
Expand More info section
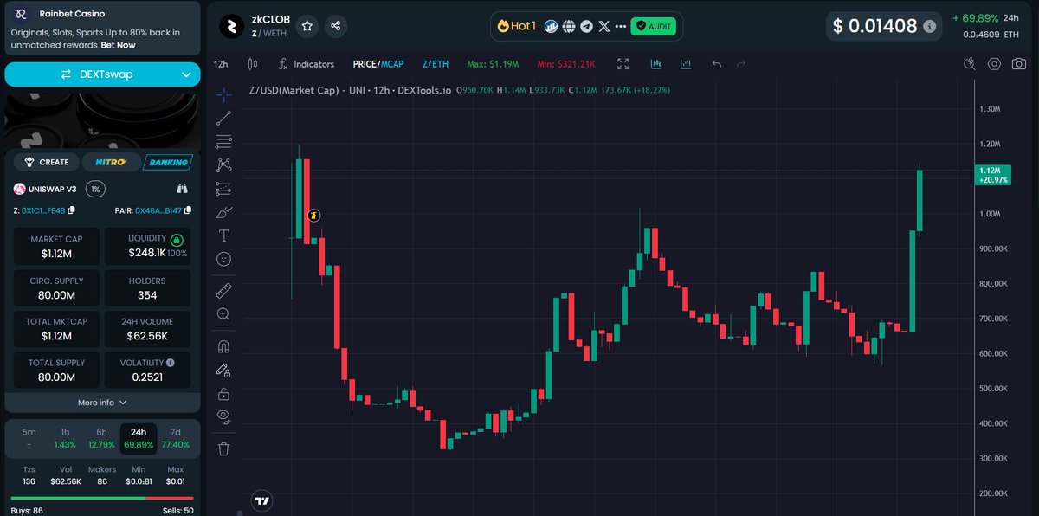pyautogui.click(x=102, y=403)
